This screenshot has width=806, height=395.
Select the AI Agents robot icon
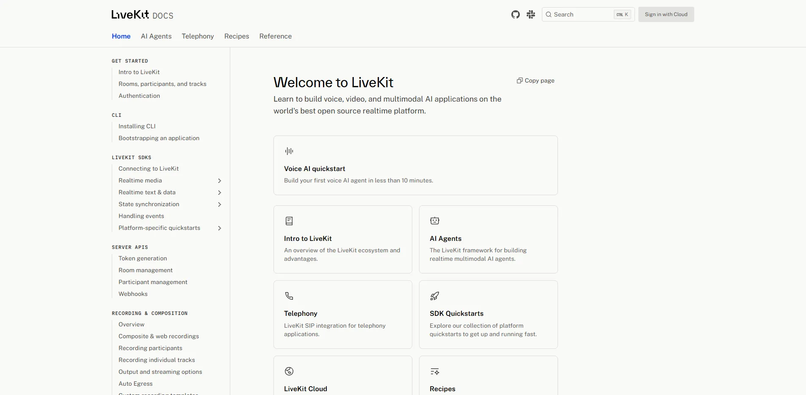(434, 221)
